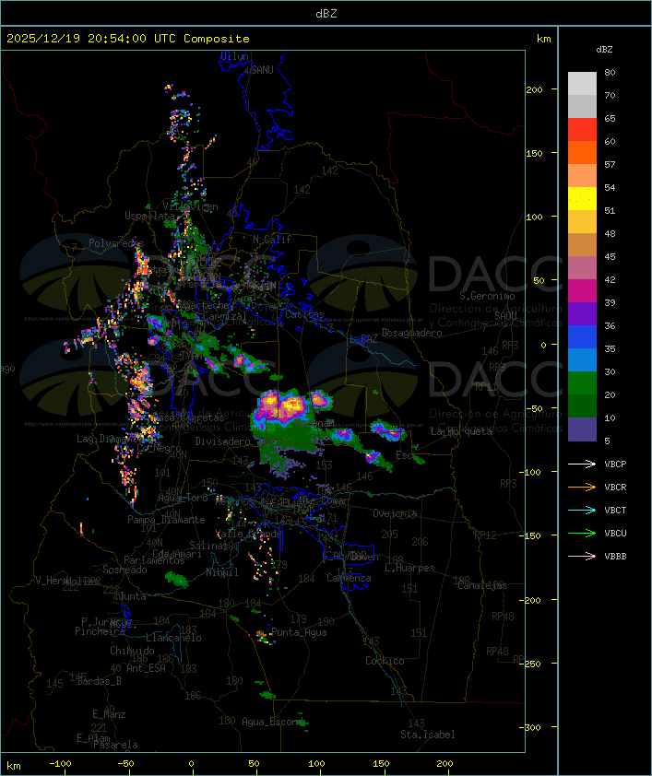Click the Carmensa map label
This screenshot has width=652, height=776.
[x=349, y=578]
